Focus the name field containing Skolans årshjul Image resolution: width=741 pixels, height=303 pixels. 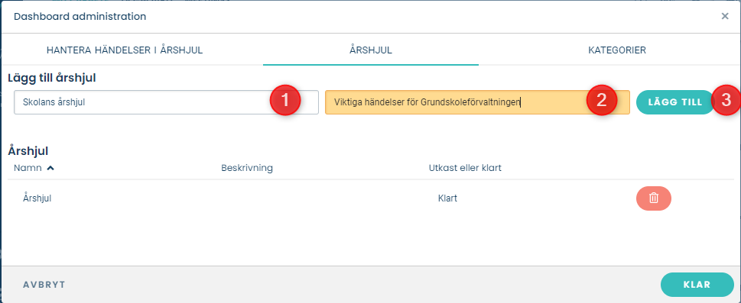167,102
